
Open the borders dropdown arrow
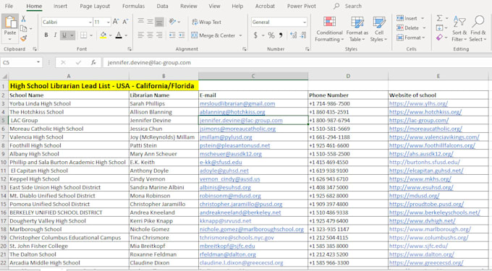[91, 35]
